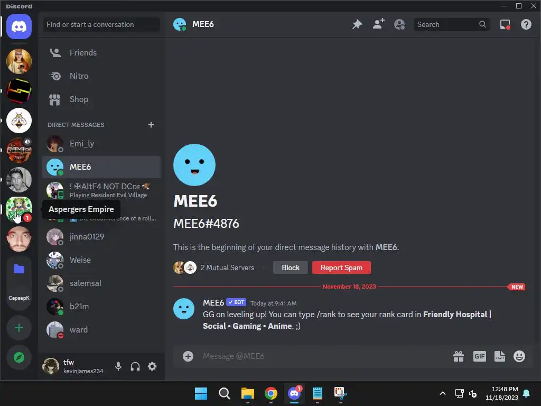Open the GIF picker
541x406 pixels.
click(x=479, y=356)
